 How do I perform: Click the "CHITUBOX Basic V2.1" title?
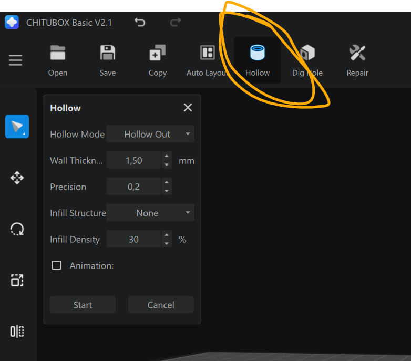click(x=69, y=23)
